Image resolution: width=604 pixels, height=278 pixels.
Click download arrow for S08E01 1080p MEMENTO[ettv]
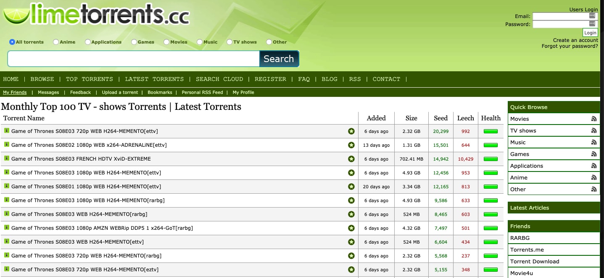[7, 186]
